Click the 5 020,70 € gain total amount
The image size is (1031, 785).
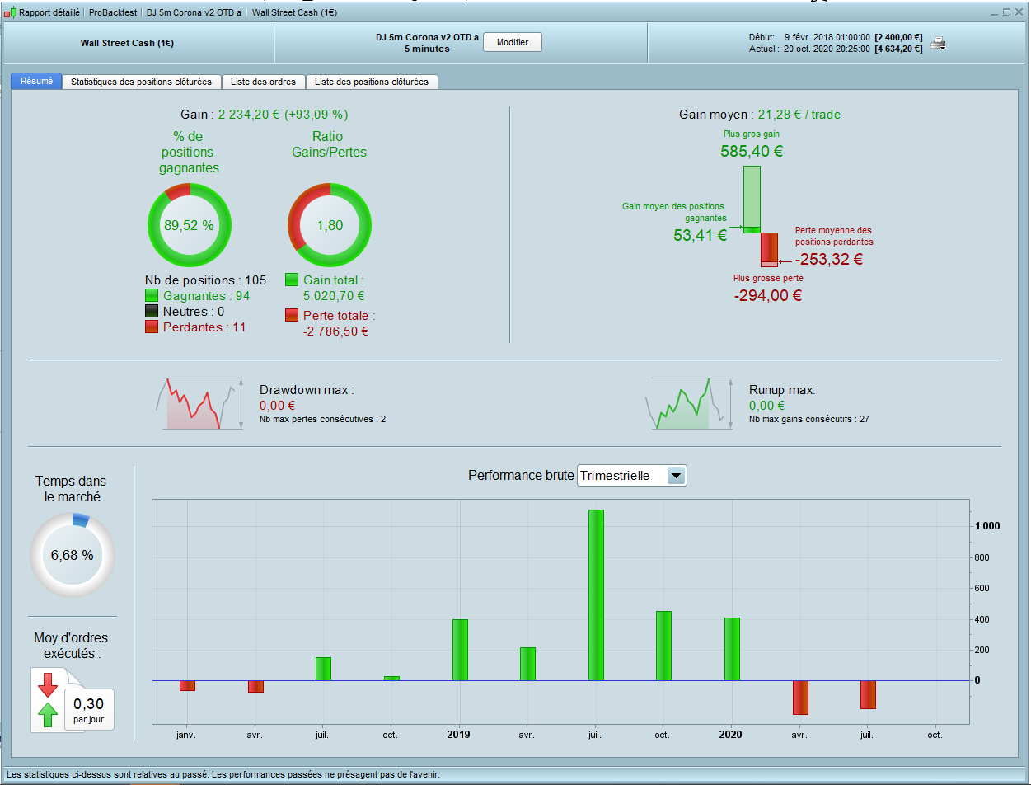click(x=334, y=296)
